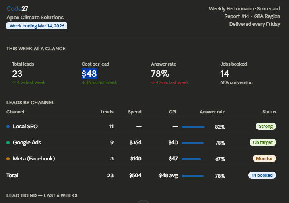Click the blue Local SEO channel dot
The height and width of the screenshot is (203, 289).
(8, 127)
